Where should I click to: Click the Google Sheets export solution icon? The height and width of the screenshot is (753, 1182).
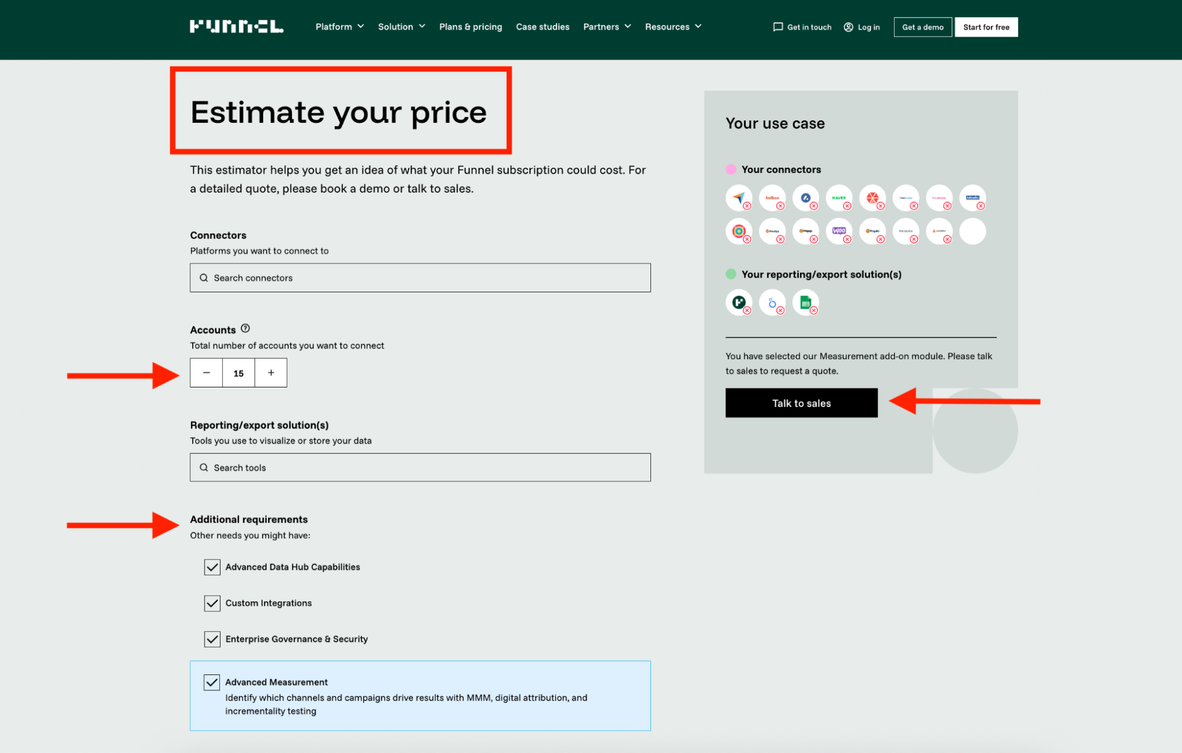click(x=806, y=302)
